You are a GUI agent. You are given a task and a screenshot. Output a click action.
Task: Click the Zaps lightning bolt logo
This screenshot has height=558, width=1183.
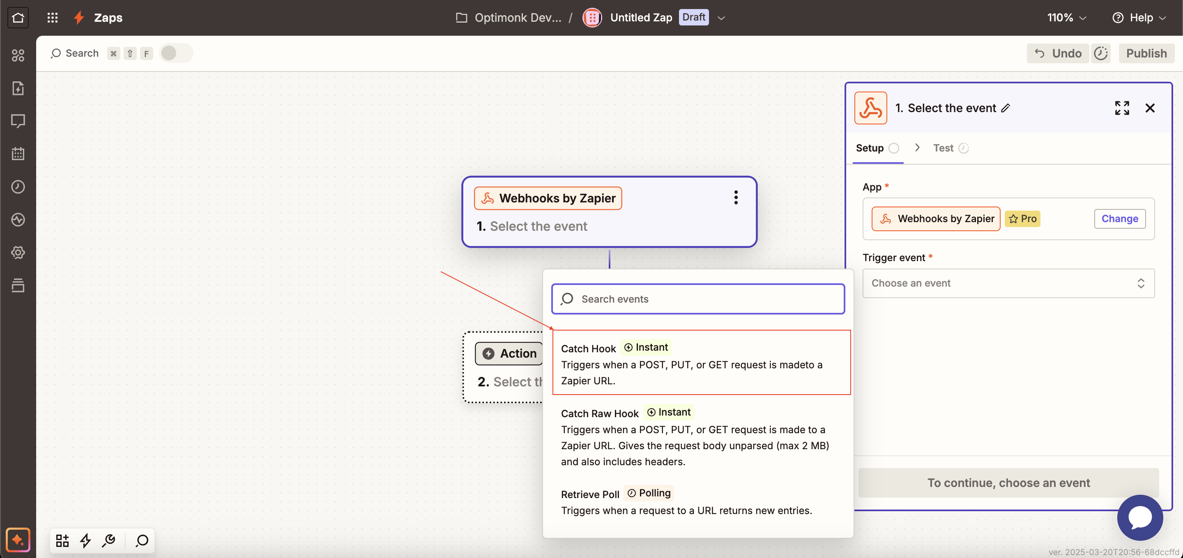click(x=79, y=17)
